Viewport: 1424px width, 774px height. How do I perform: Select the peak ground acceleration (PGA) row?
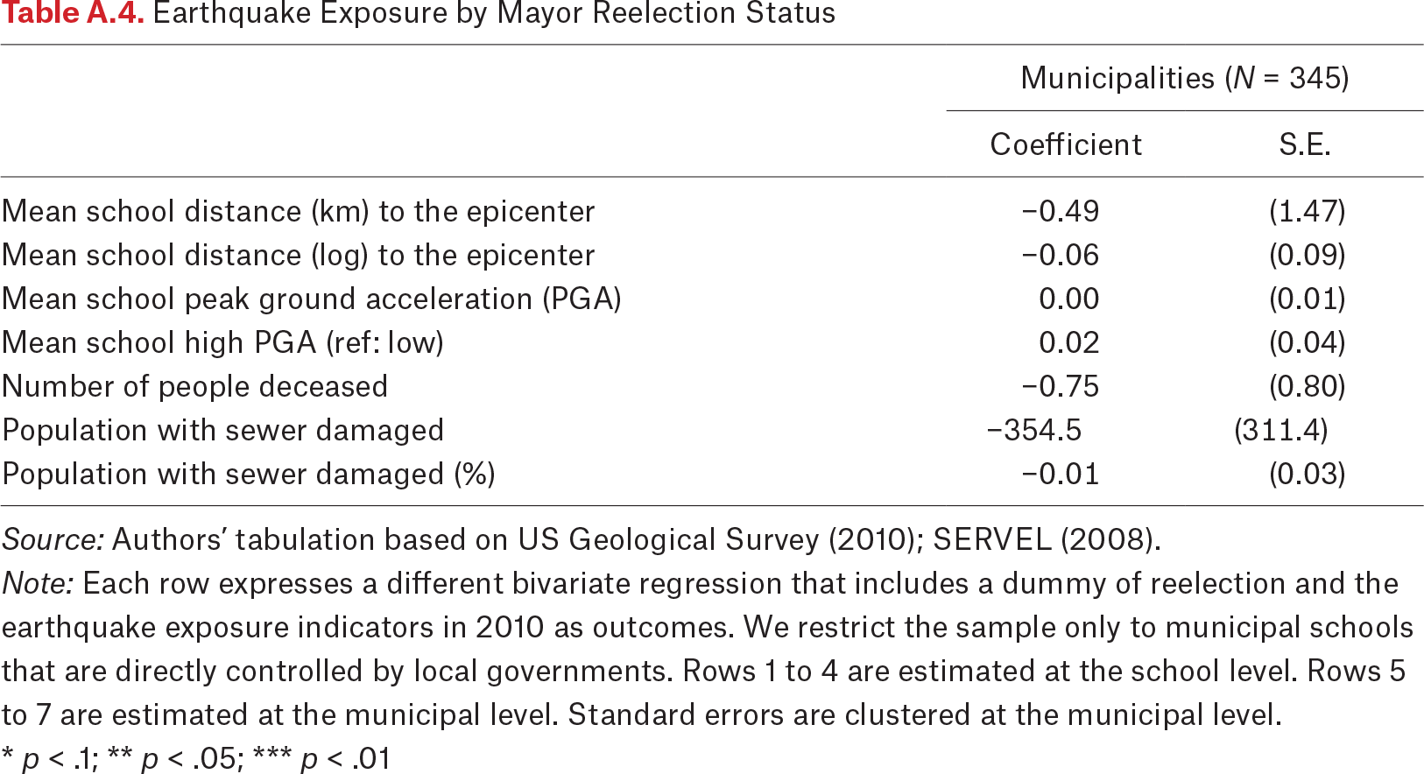point(712,299)
